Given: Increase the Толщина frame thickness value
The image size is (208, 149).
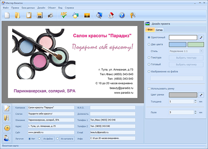Looking at the screenshot, I should coord(196,101).
